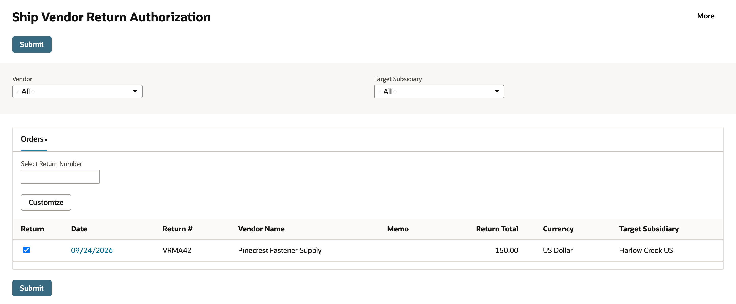Click the Customize button
Viewport: 736px width, 304px height.
[x=46, y=202]
